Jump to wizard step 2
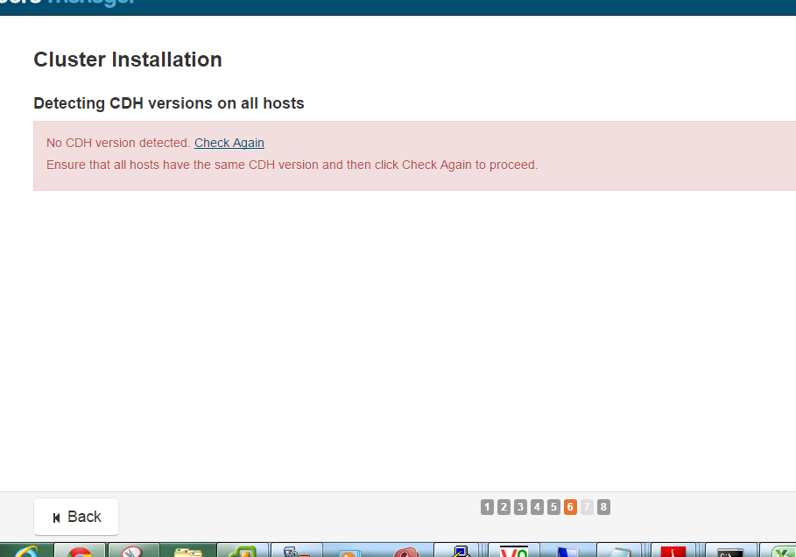 point(504,507)
